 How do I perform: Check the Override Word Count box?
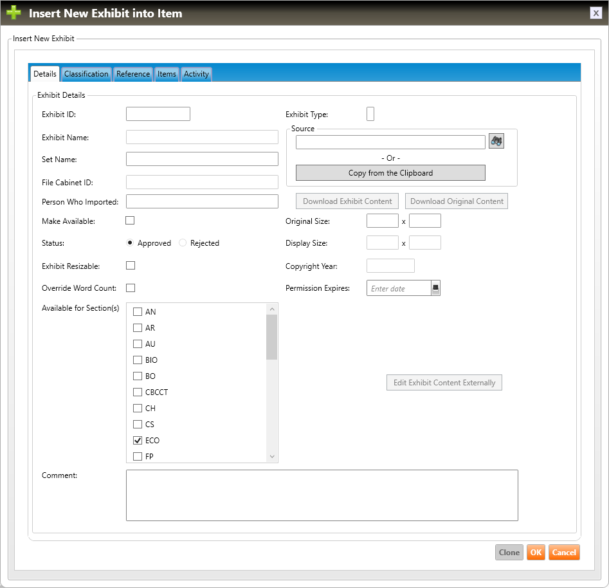[x=130, y=288]
